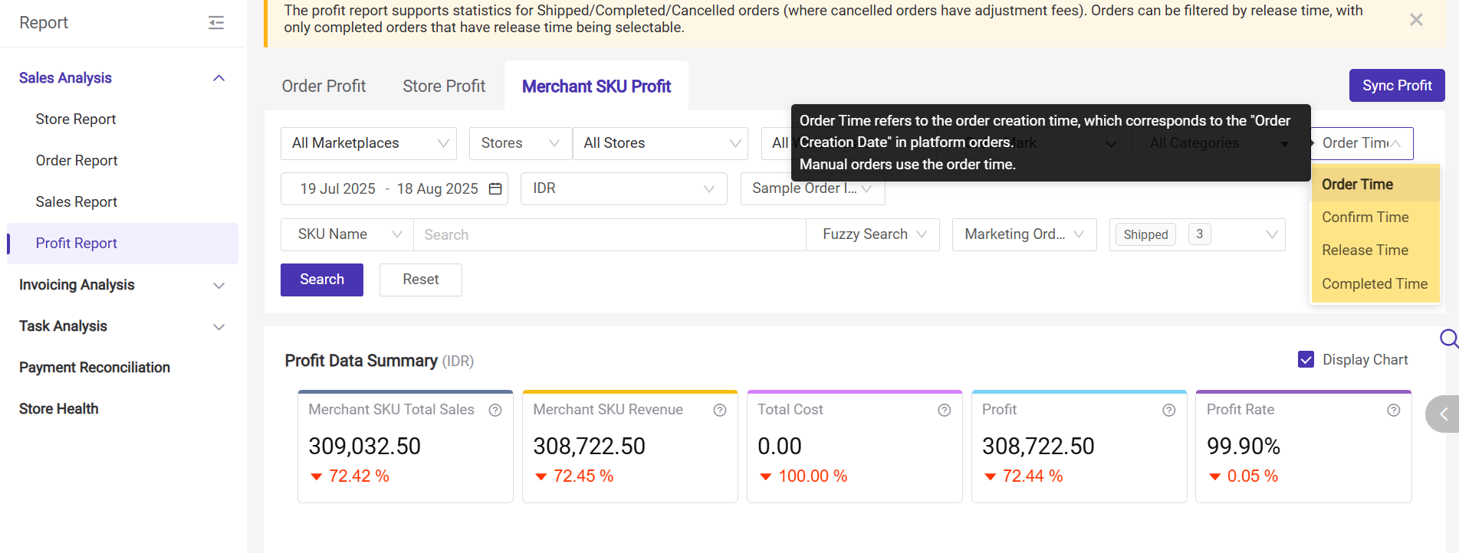1459x553 pixels.
Task: Open Sales Report in sidebar
Action: click(x=77, y=202)
